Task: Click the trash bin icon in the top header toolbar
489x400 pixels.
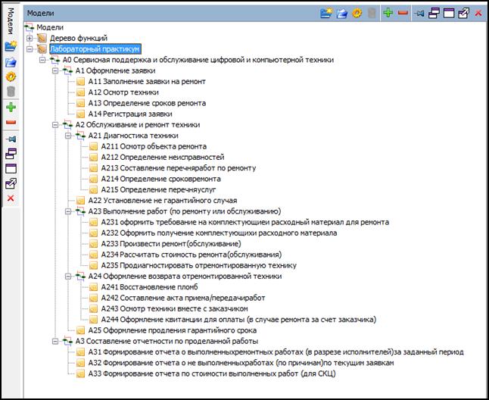Action: pos(372,13)
